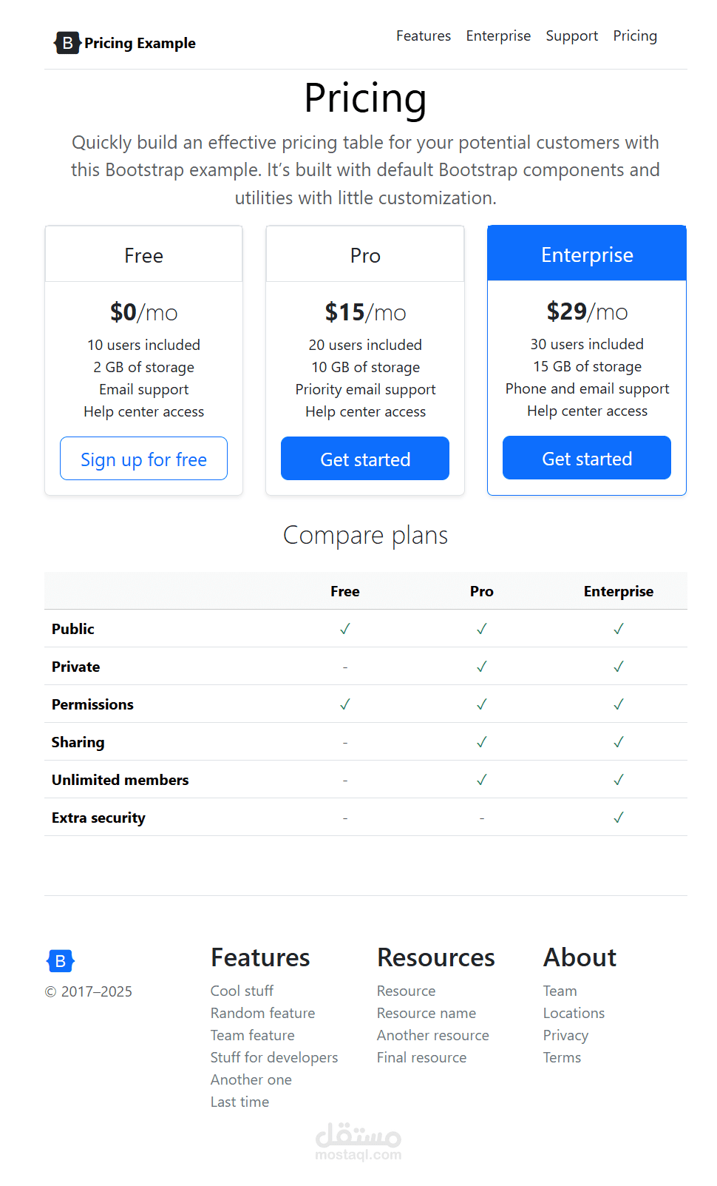717x1186 pixels.
Task: Open the Terms link under About
Action: pos(562,1057)
